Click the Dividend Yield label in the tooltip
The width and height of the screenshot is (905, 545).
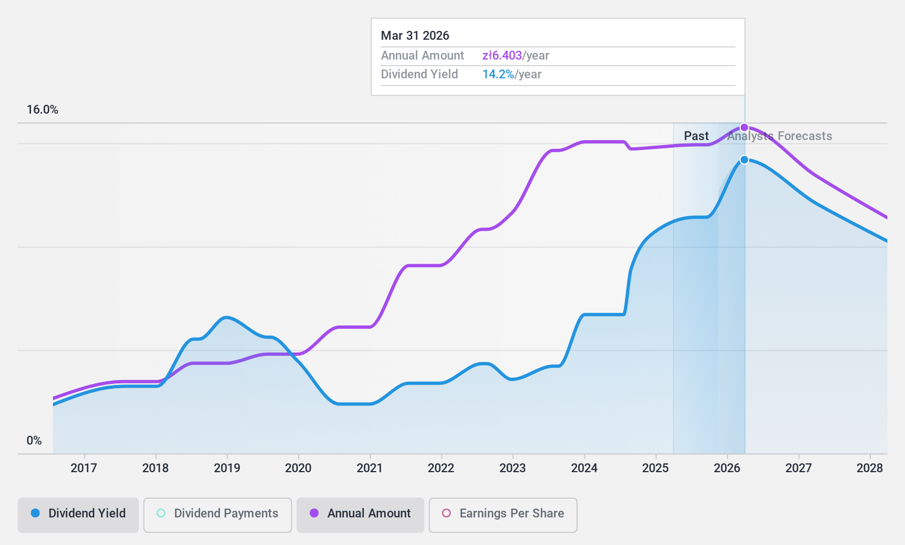point(419,74)
